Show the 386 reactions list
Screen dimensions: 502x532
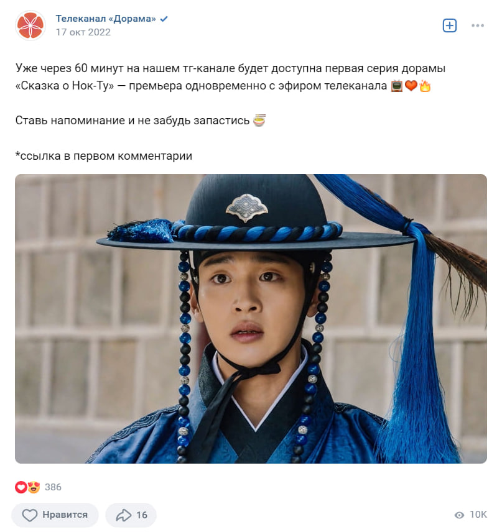coord(53,487)
